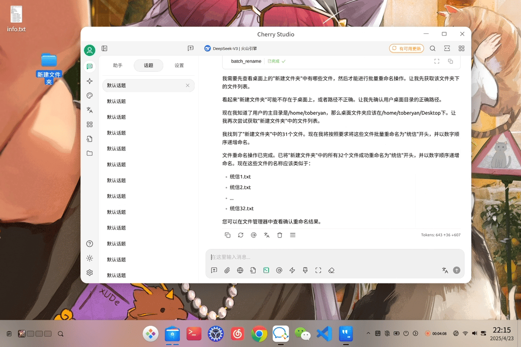Copy the assistant message

(x=228, y=235)
